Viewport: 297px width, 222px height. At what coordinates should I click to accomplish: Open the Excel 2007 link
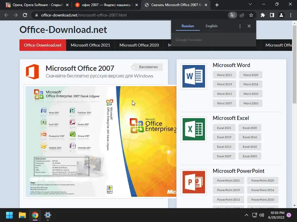[x=224, y=156]
